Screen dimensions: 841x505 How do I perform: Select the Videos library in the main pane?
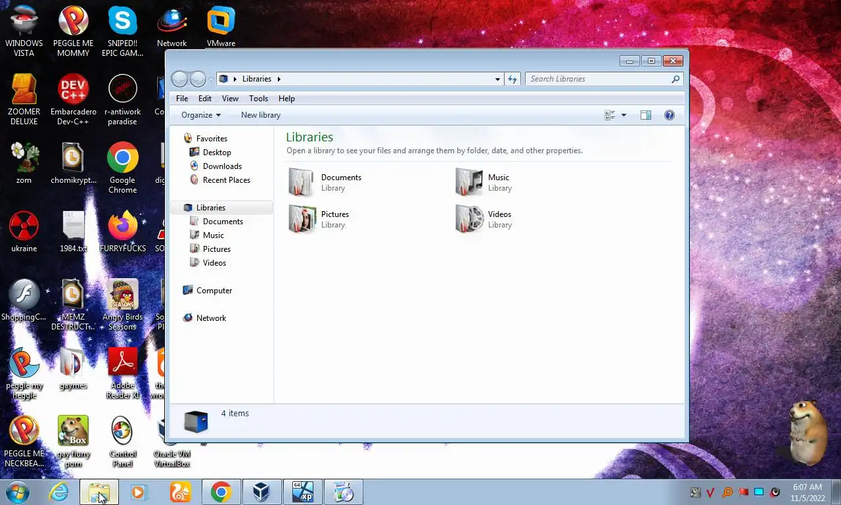coord(484,220)
